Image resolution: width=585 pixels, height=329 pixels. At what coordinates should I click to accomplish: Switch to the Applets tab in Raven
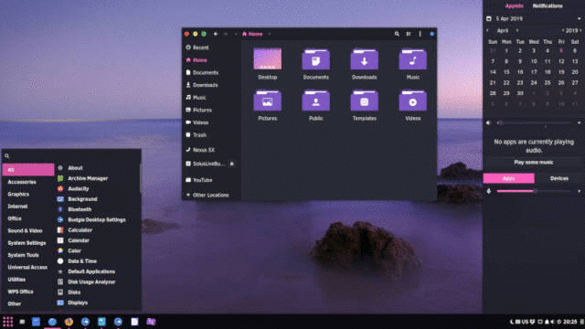pyautogui.click(x=514, y=6)
